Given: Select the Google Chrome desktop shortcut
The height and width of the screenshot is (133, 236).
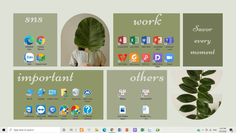Looking at the screenshot, I should tap(41, 43).
